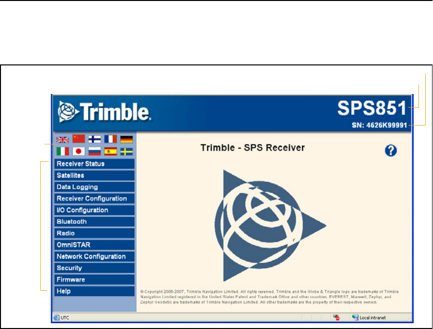Screen dimensions: 433x329
Task: Select the German flag language
Action: click(126, 139)
